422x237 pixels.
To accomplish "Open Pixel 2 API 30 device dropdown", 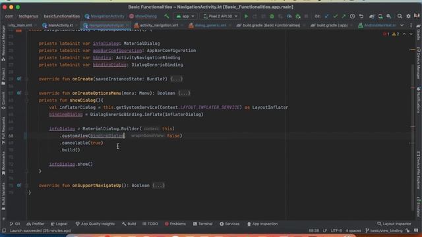I will (x=220, y=16).
